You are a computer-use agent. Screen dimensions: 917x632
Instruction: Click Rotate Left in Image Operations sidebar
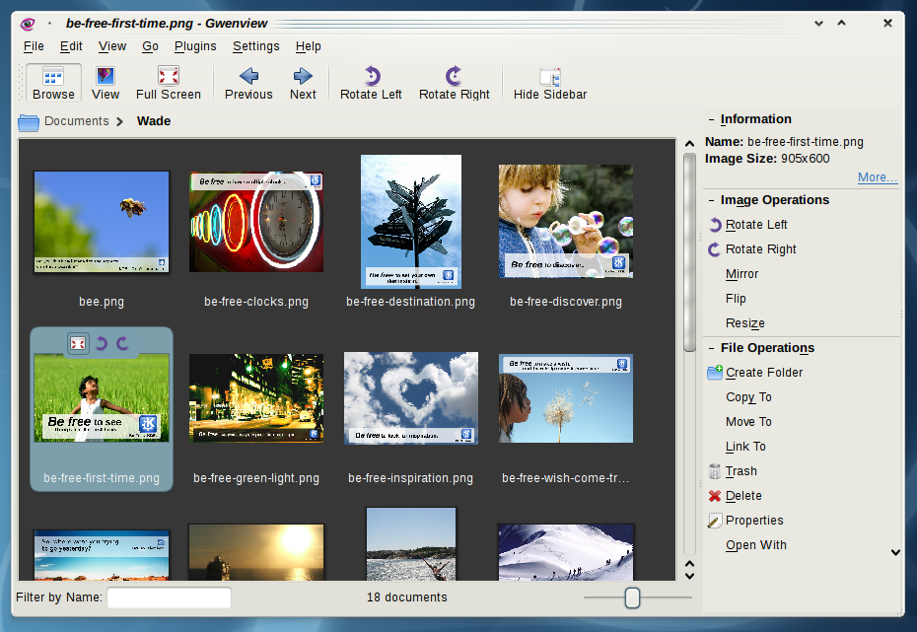click(x=755, y=225)
